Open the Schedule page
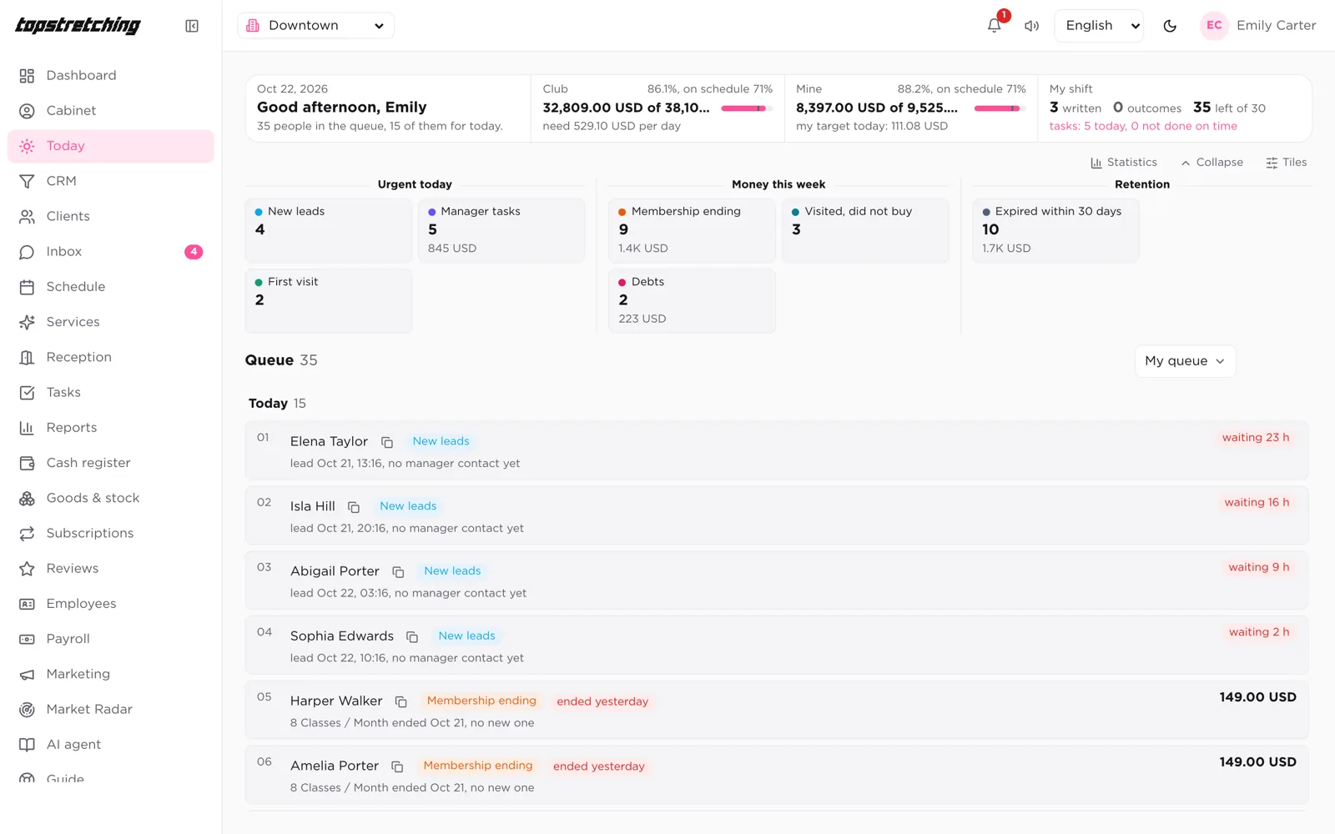Image resolution: width=1335 pixels, height=834 pixels. pos(110,287)
